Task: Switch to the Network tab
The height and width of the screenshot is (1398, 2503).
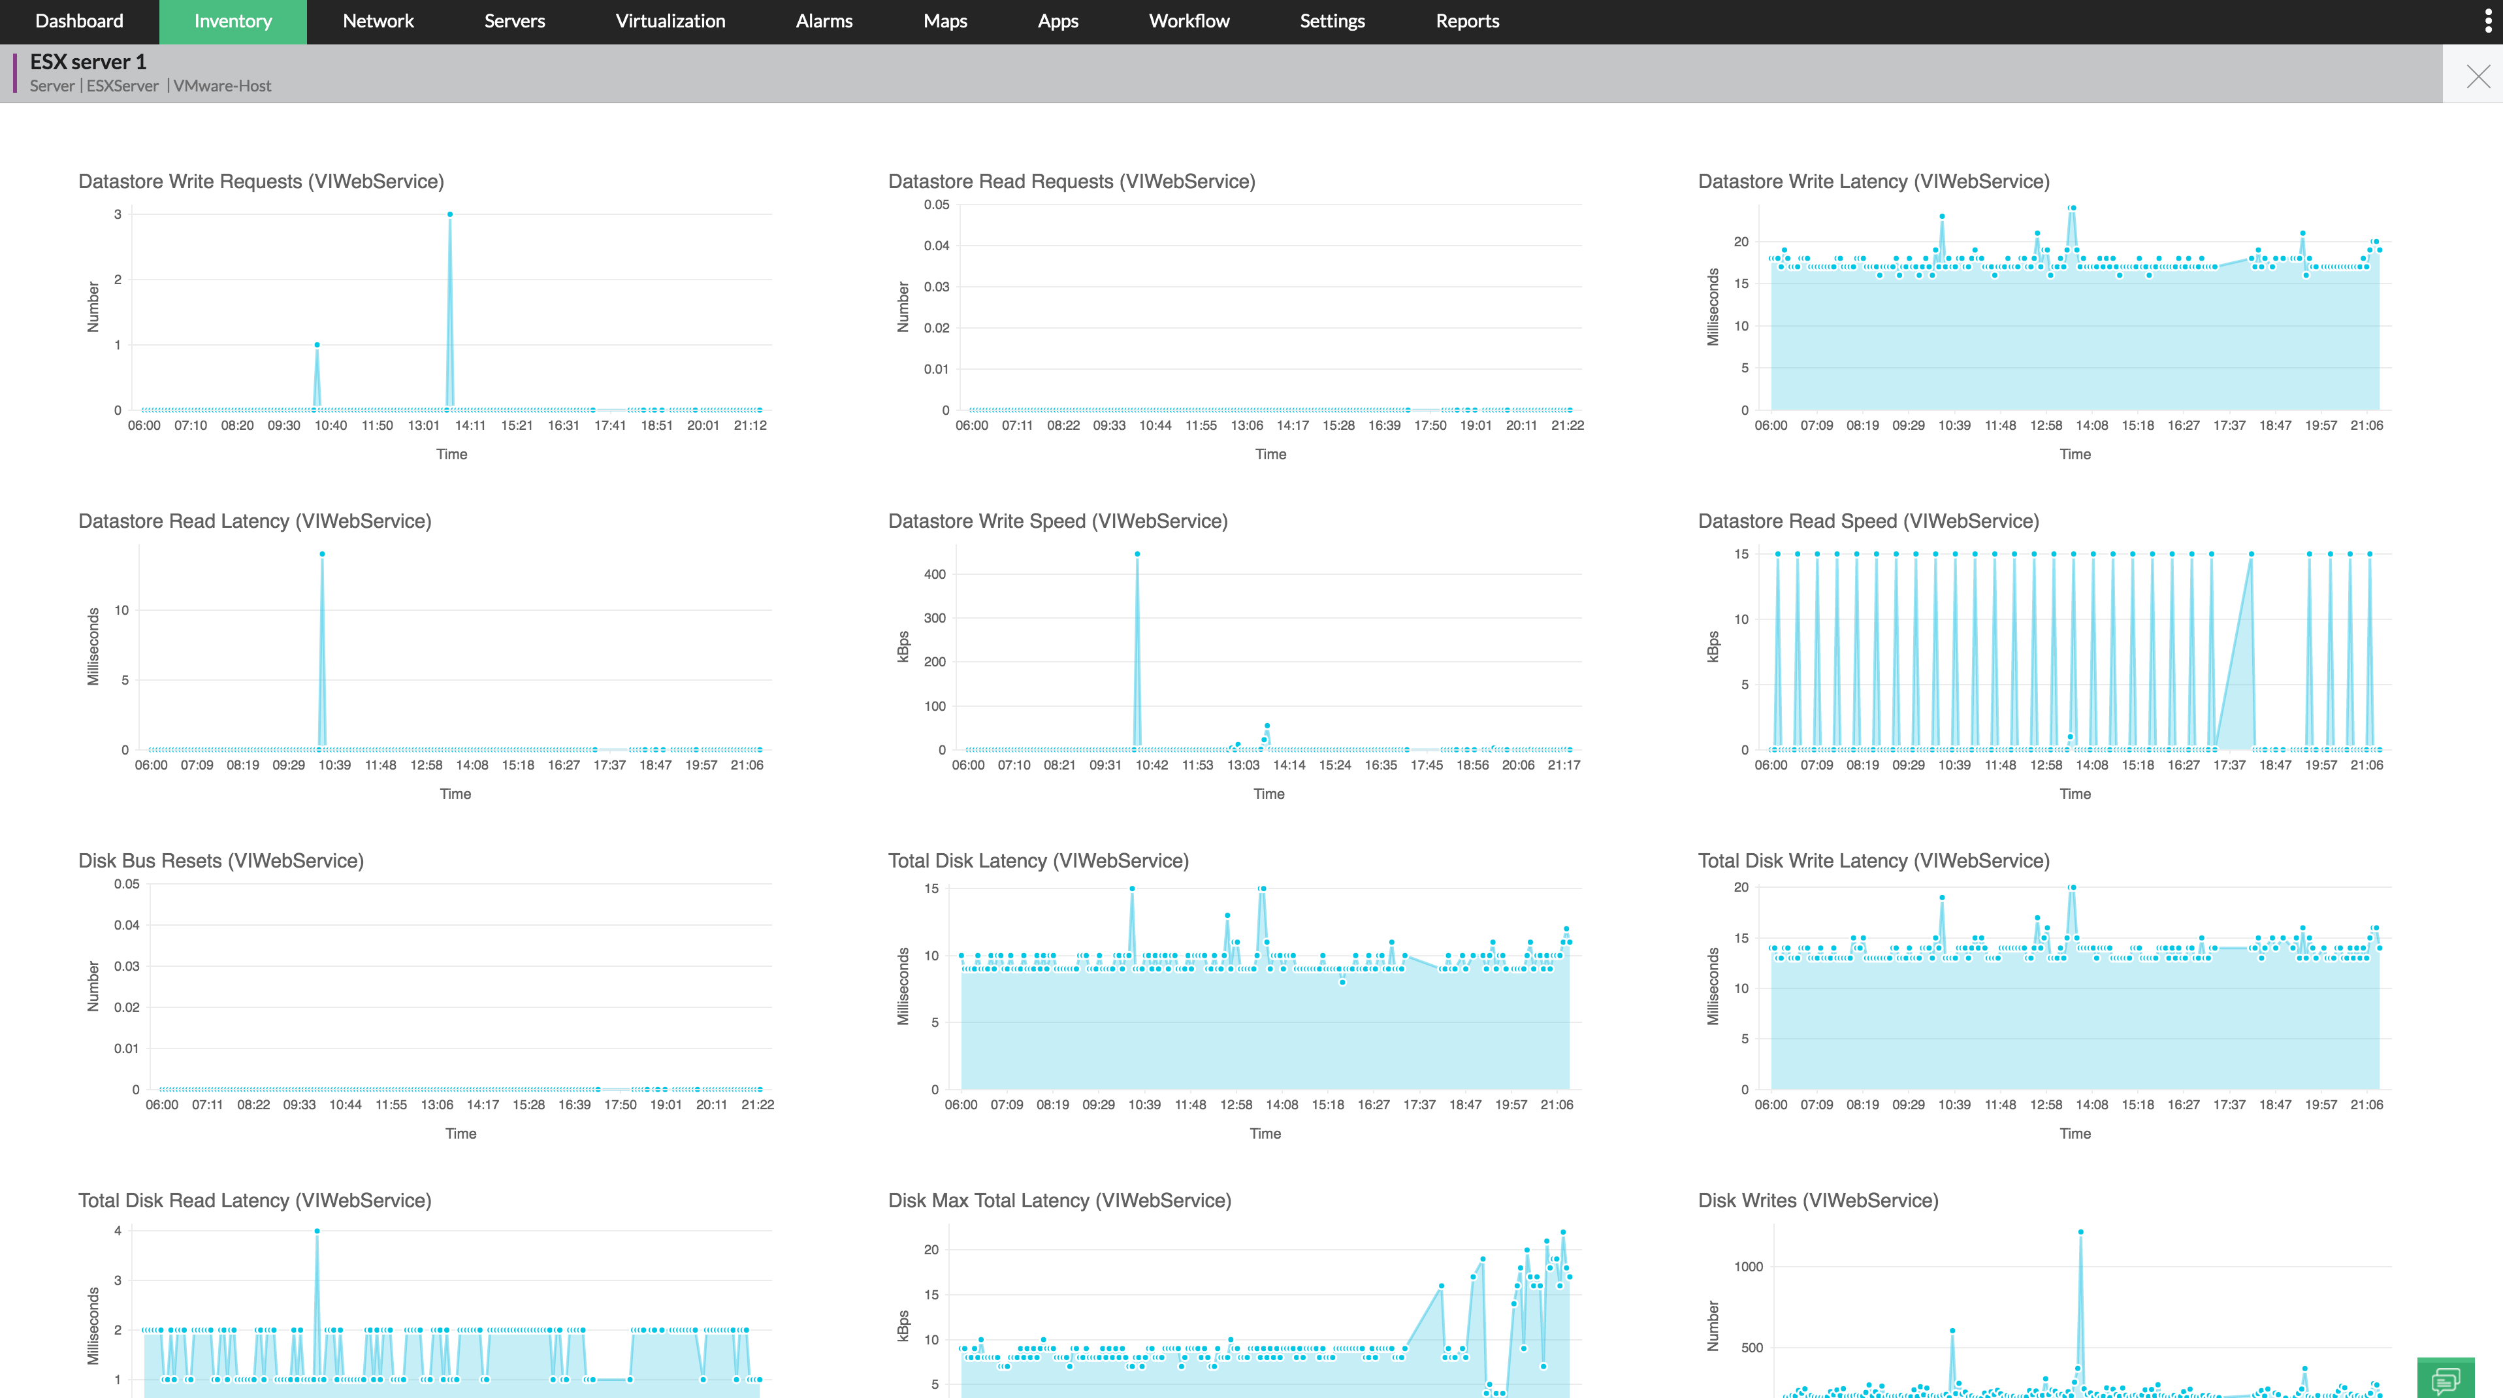Action: coord(378,22)
